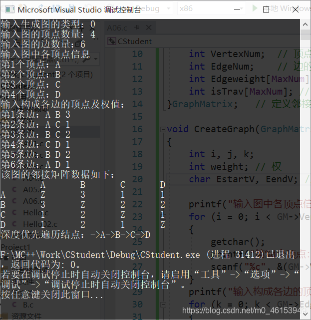This screenshot has height=320, width=311.
Task: Click the console scrollbar up arrow
Action: point(305,25)
